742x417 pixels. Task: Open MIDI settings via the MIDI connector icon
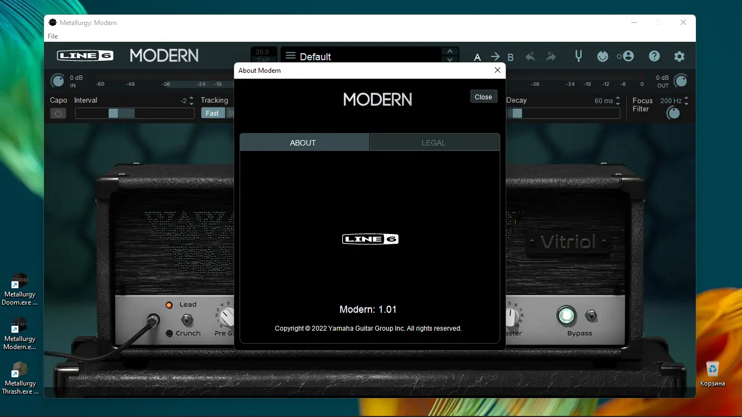[x=602, y=56]
